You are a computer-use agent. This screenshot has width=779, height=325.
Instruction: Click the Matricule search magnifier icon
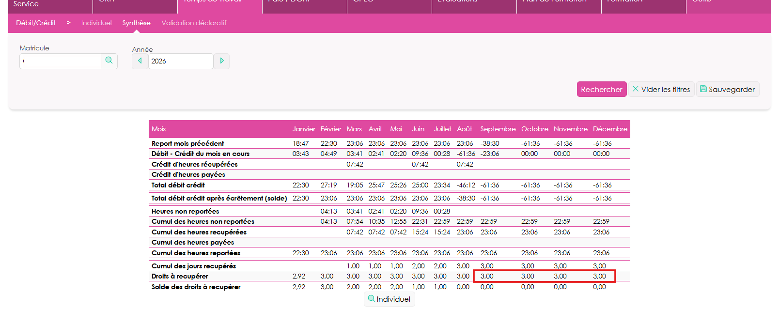coord(109,61)
